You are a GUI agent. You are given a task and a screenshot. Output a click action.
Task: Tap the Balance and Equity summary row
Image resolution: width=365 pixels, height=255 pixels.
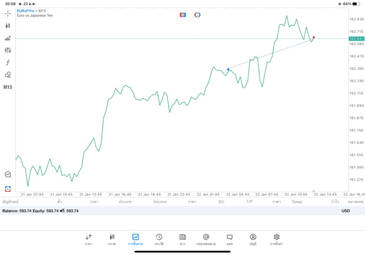tap(40, 211)
